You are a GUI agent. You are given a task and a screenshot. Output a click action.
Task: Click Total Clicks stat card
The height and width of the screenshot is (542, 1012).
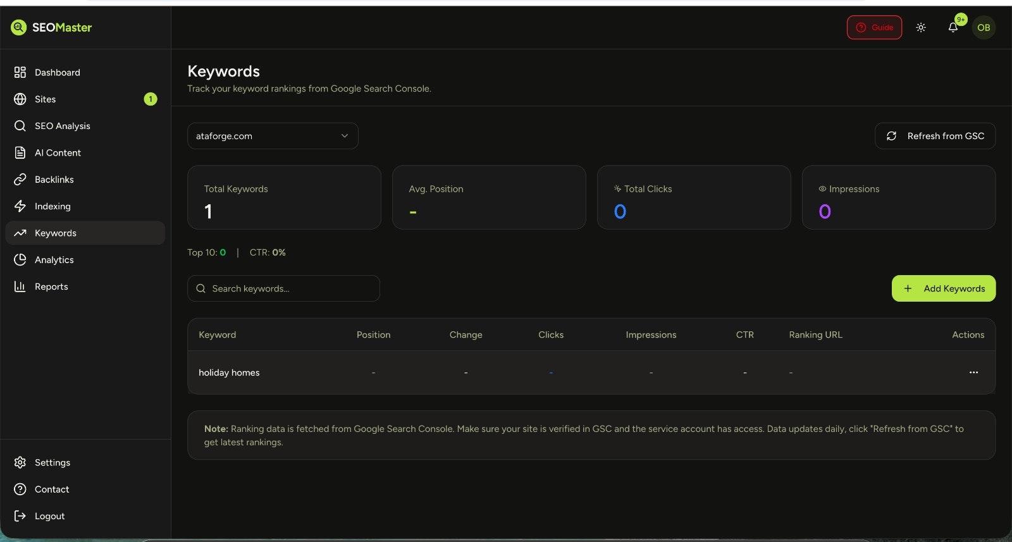point(694,197)
